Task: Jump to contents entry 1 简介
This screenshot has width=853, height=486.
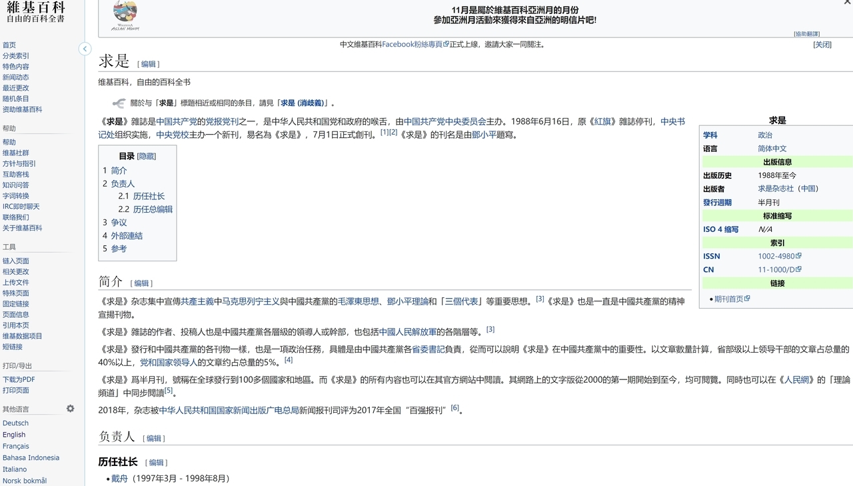Action: pyautogui.click(x=115, y=171)
